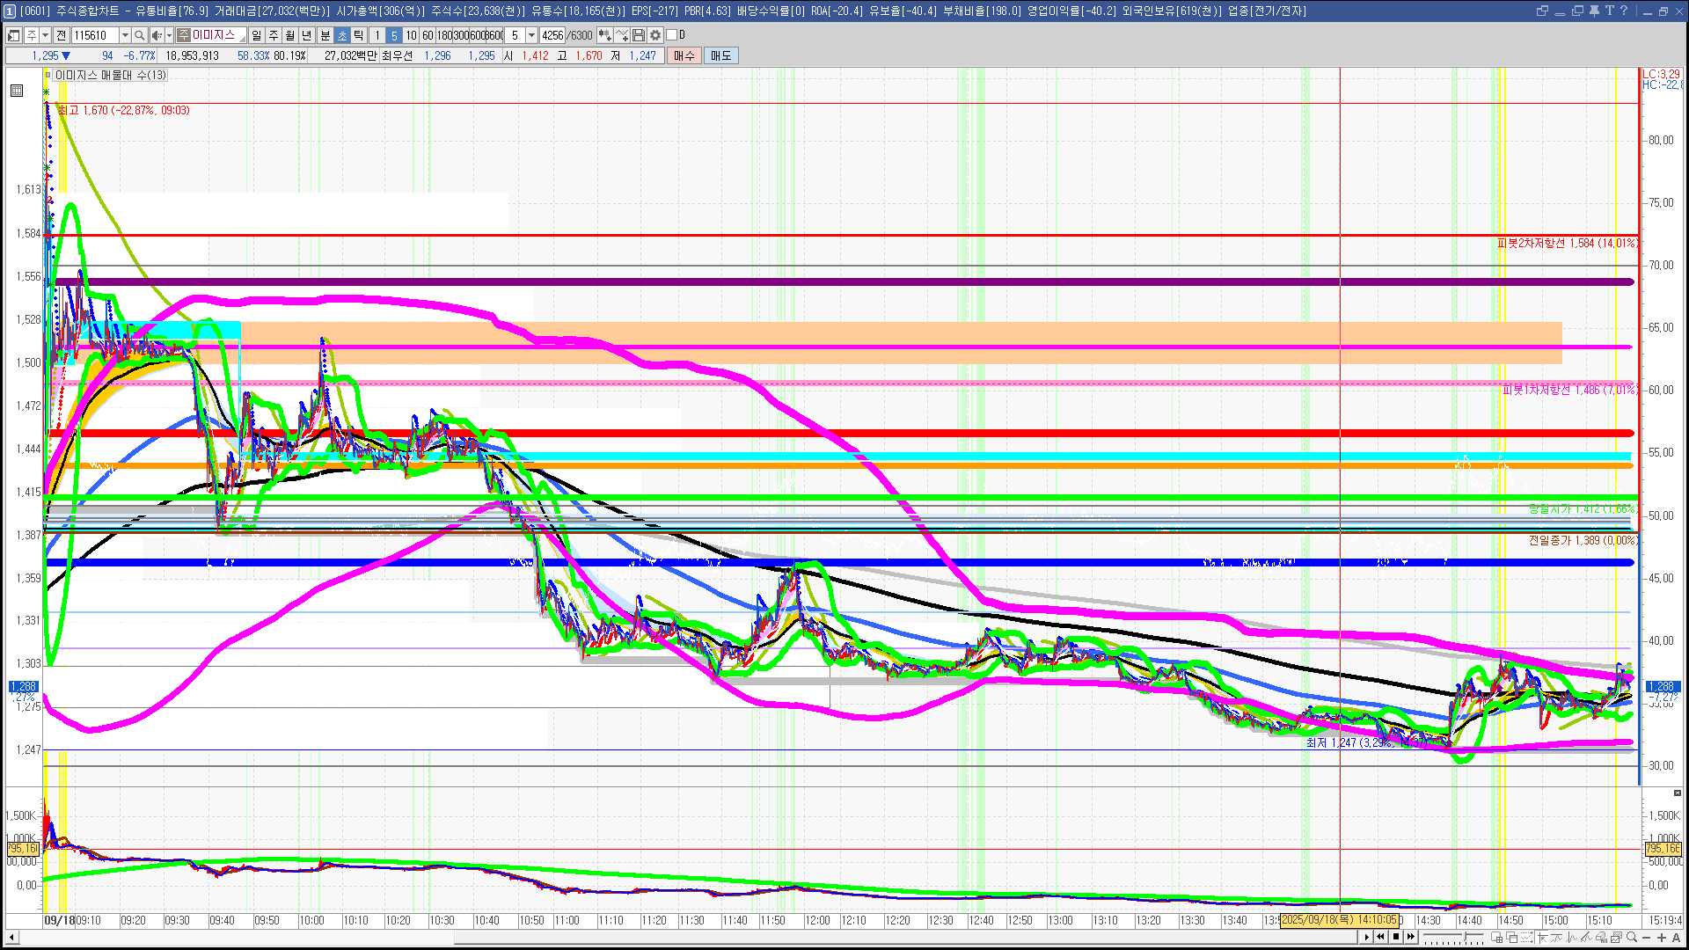Image resolution: width=1689 pixels, height=950 pixels.
Task: Open chart settings gear icon
Action: (x=655, y=35)
